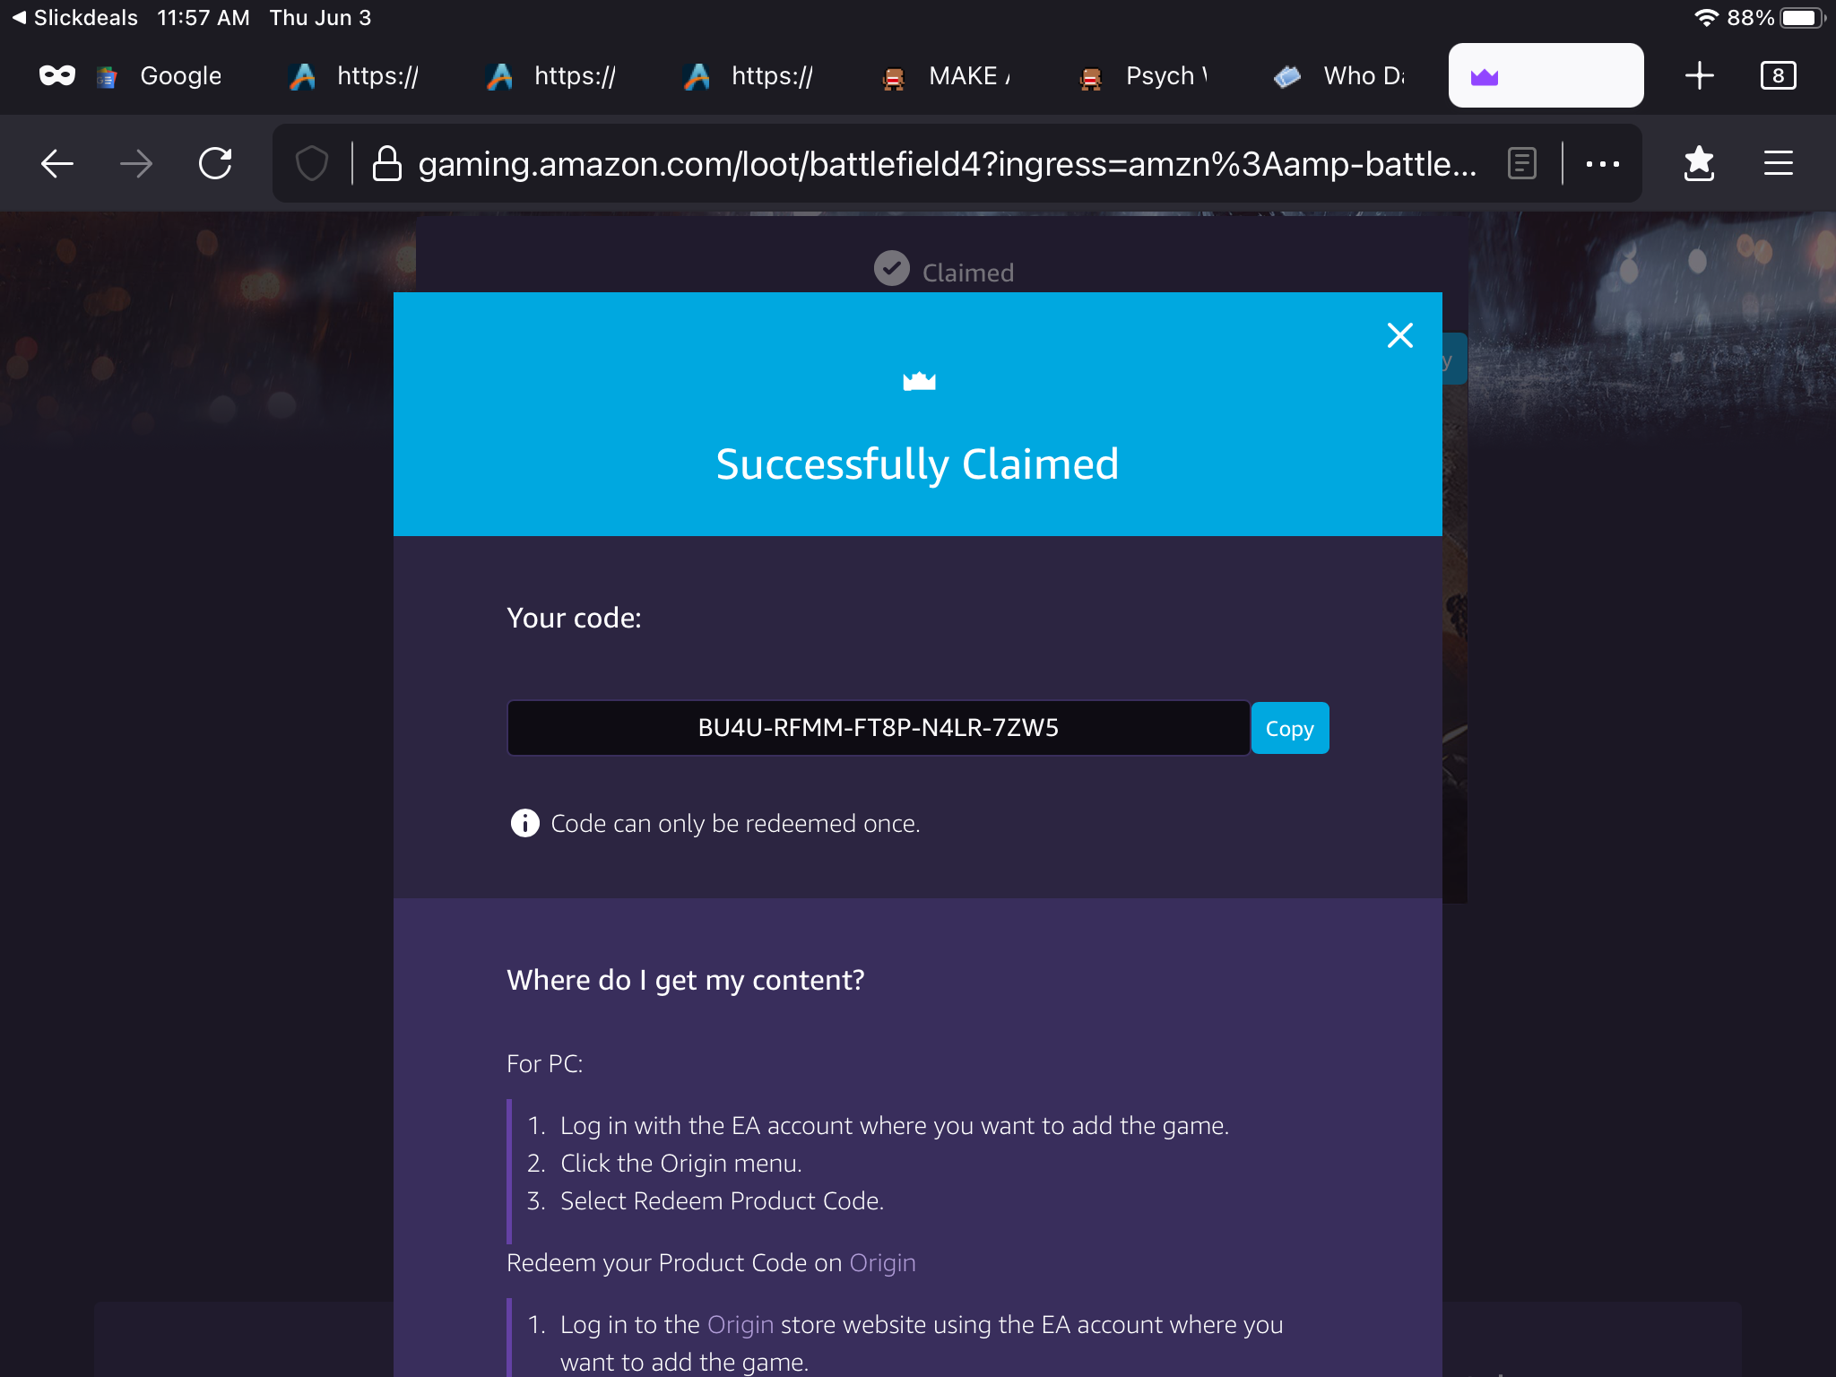Image resolution: width=1836 pixels, height=1377 pixels.
Task: Open reader view icon in address bar
Action: pyautogui.click(x=1521, y=163)
